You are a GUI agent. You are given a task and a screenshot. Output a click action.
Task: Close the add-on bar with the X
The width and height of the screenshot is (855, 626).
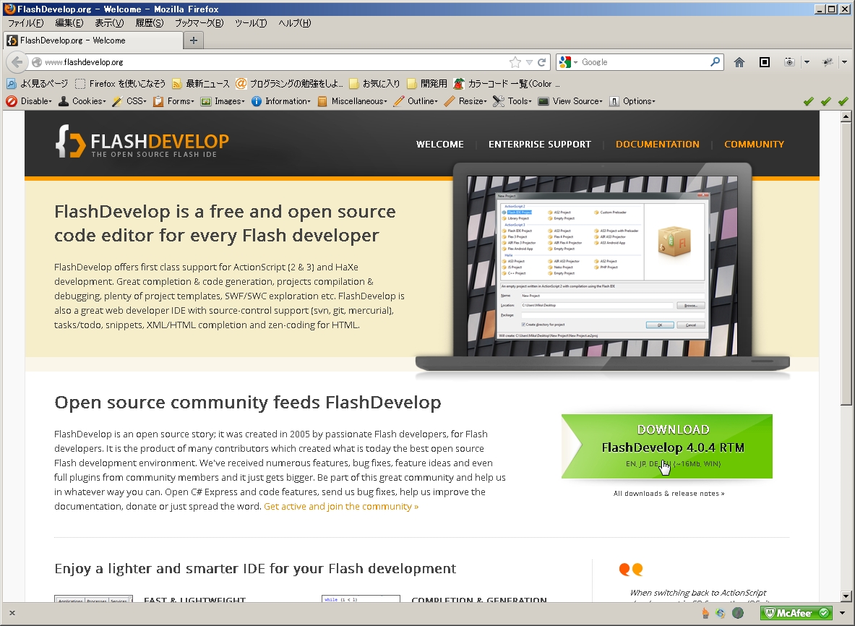[x=12, y=613]
